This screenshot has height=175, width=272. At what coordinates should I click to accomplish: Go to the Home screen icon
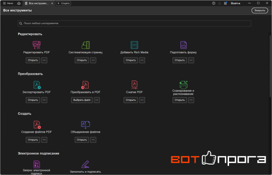[19, 3]
